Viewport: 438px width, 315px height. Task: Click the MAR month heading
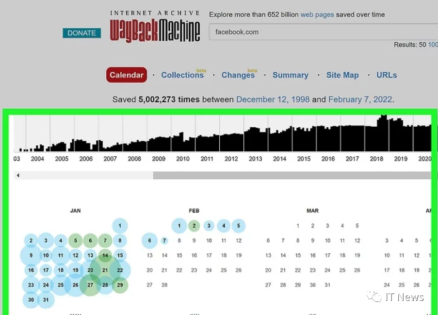(312, 211)
